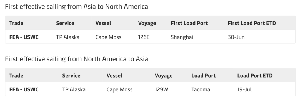Click heading First effective sailing from North America to Asia
This screenshot has width=300, height=100.
click(x=77, y=59)
